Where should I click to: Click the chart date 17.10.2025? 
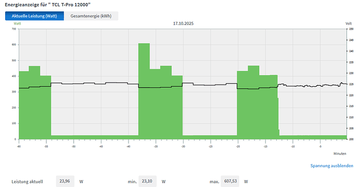click(183, 23)
